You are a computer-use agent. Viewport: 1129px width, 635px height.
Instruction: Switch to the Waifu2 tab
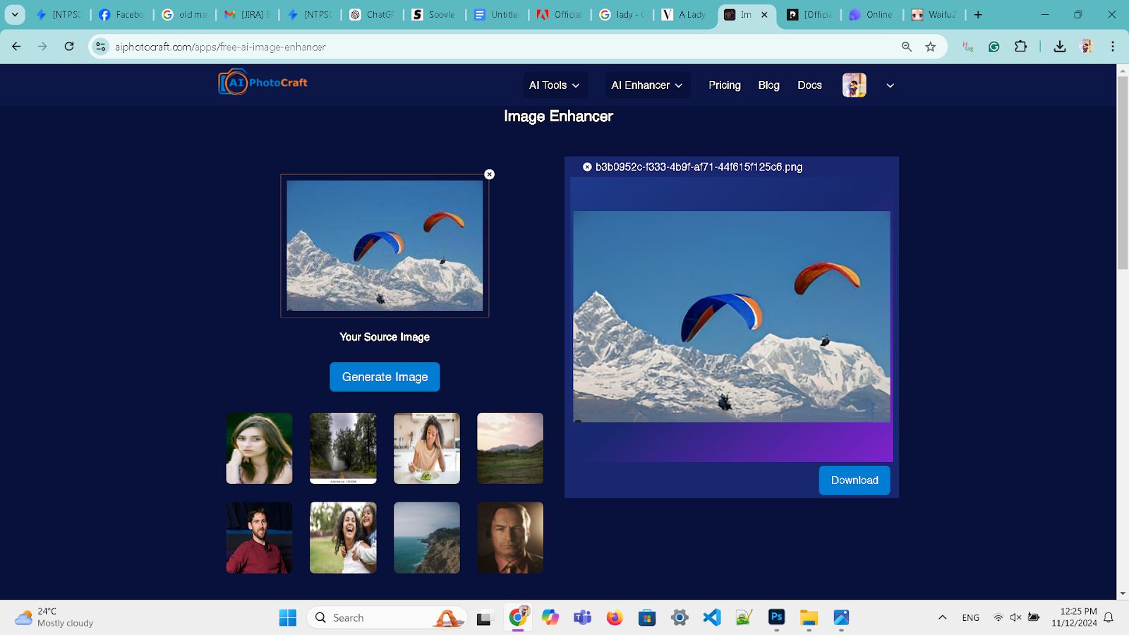point(934,14)
